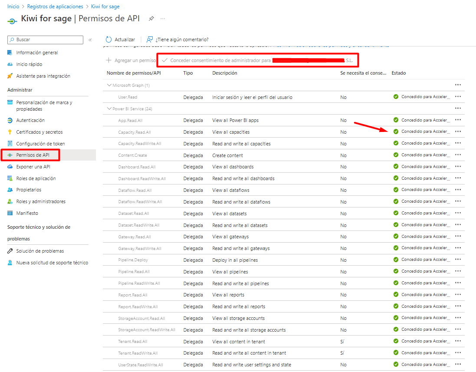Open more options for Power BI Service group

tap(458, 109)
